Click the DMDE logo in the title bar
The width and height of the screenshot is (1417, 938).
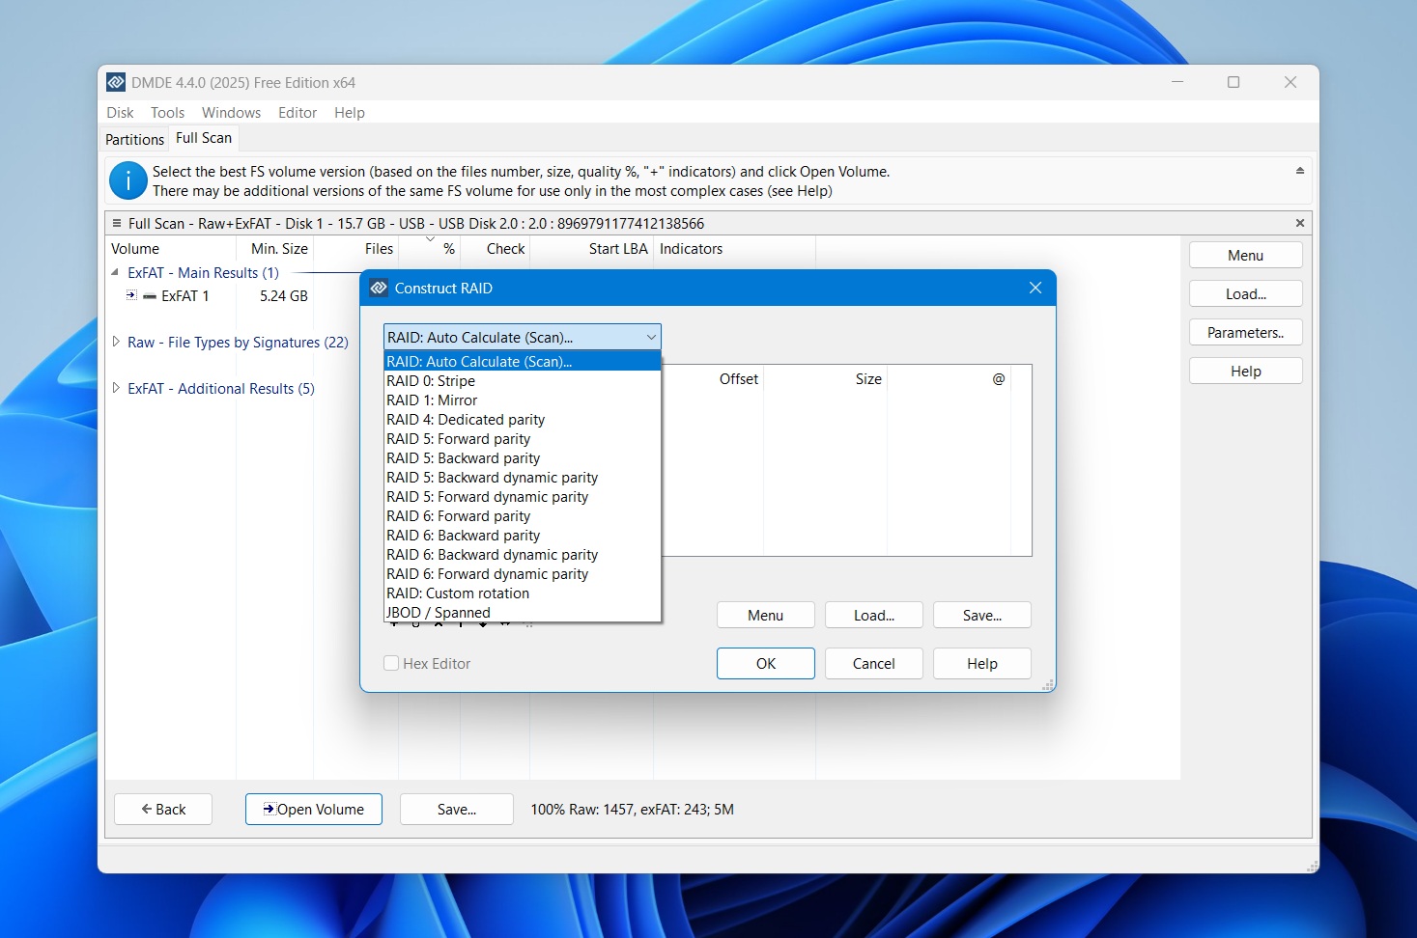(x=117, y=82)
